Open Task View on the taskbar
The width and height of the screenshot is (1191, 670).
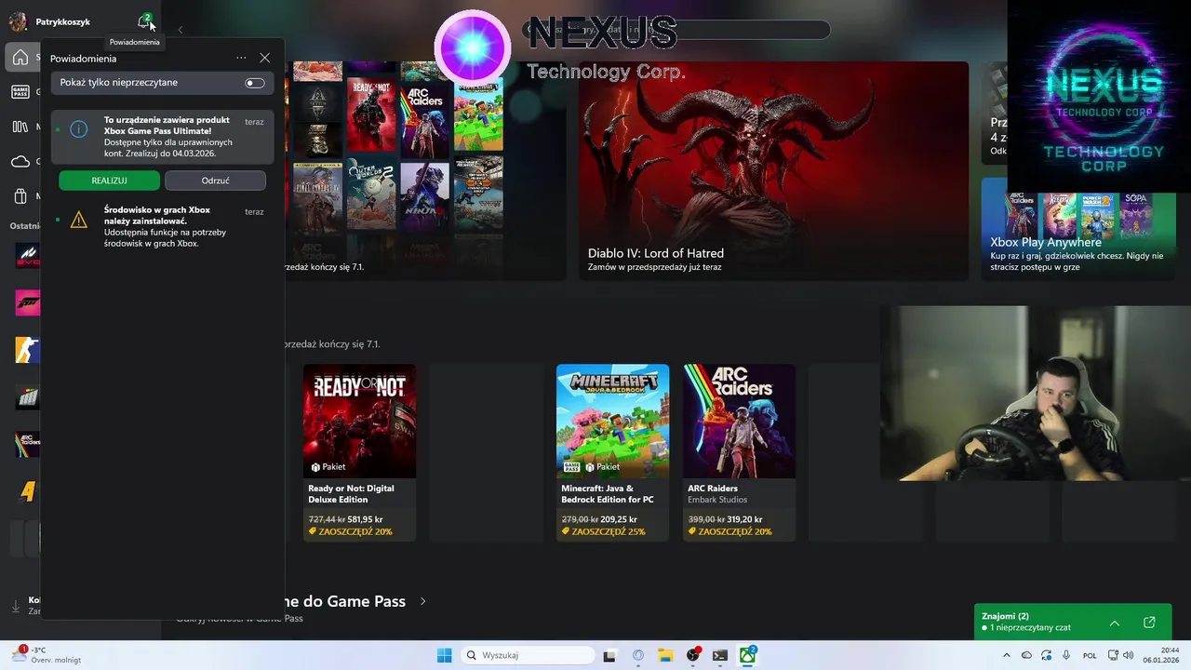point(609,655)
